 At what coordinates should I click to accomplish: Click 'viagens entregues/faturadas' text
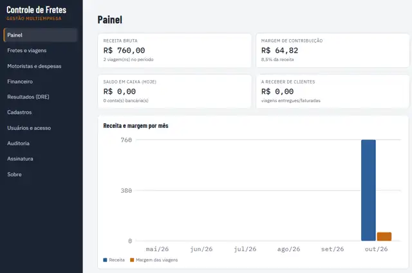pos(290,100)
